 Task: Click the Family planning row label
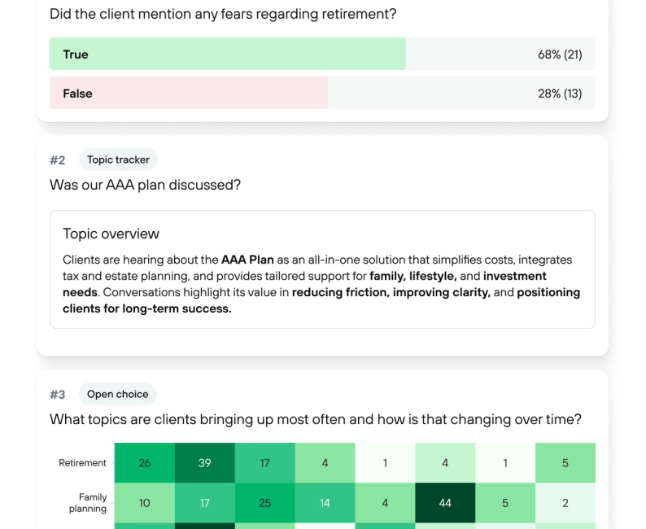[92, 503]
